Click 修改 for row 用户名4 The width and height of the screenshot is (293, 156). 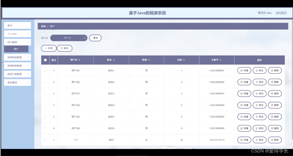(259, 105)
